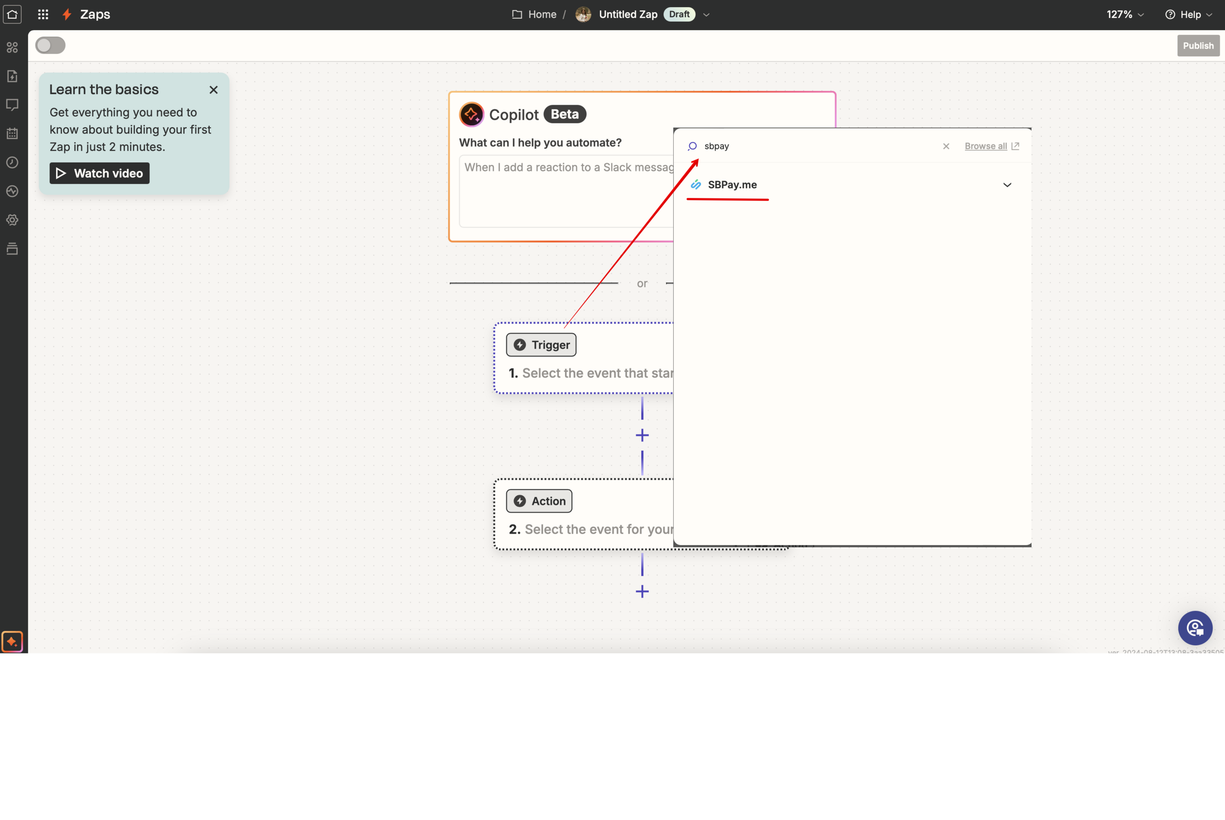Viewport: 1225px width, 820px height.
Task: Open the 127% zoom level dropdown
Action: 1125,15
